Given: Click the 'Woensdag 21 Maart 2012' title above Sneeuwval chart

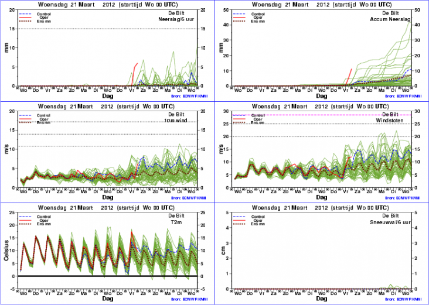Looking at the screenshot, I should (290, 208).
